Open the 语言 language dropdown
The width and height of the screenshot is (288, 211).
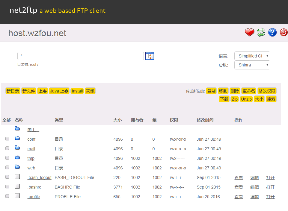point(252,56)
